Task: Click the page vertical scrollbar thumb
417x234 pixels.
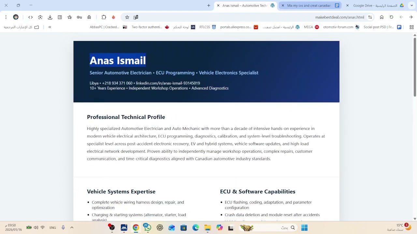Action: click(415, 67)
